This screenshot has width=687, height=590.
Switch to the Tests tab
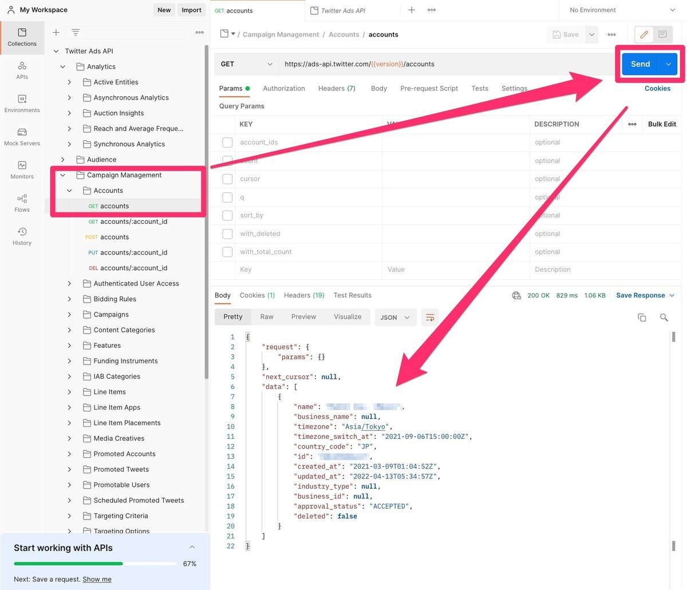click(x=480, y=88)
